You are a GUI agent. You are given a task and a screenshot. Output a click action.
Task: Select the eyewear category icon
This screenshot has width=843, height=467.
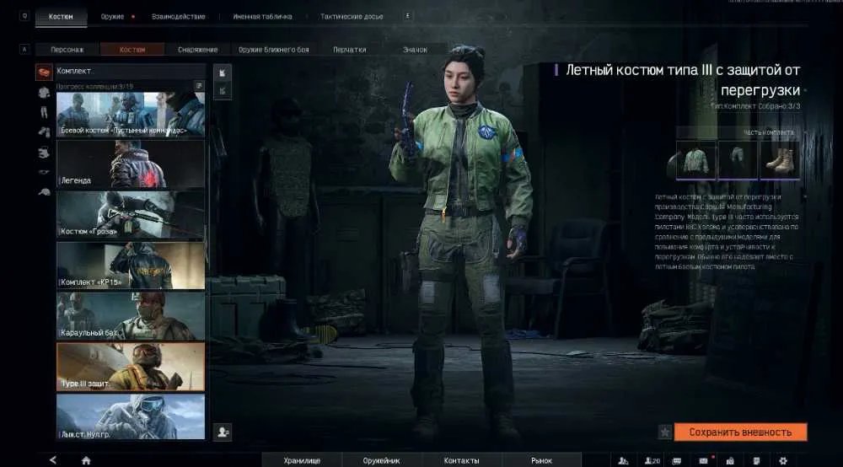click(x=44, y=173)
